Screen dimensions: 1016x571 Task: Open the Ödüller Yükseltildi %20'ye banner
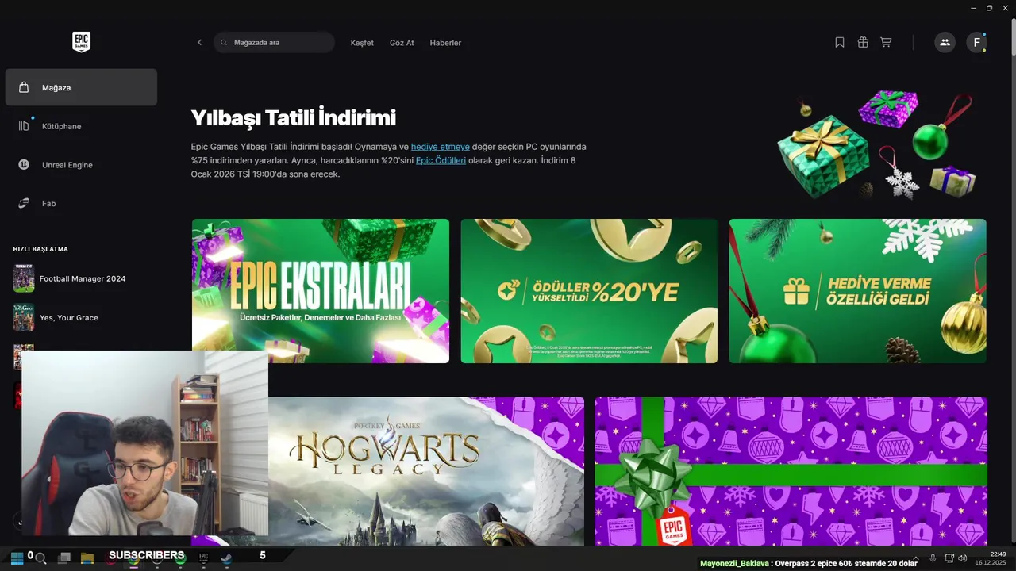pyautogui.click(x=589, y=291)
